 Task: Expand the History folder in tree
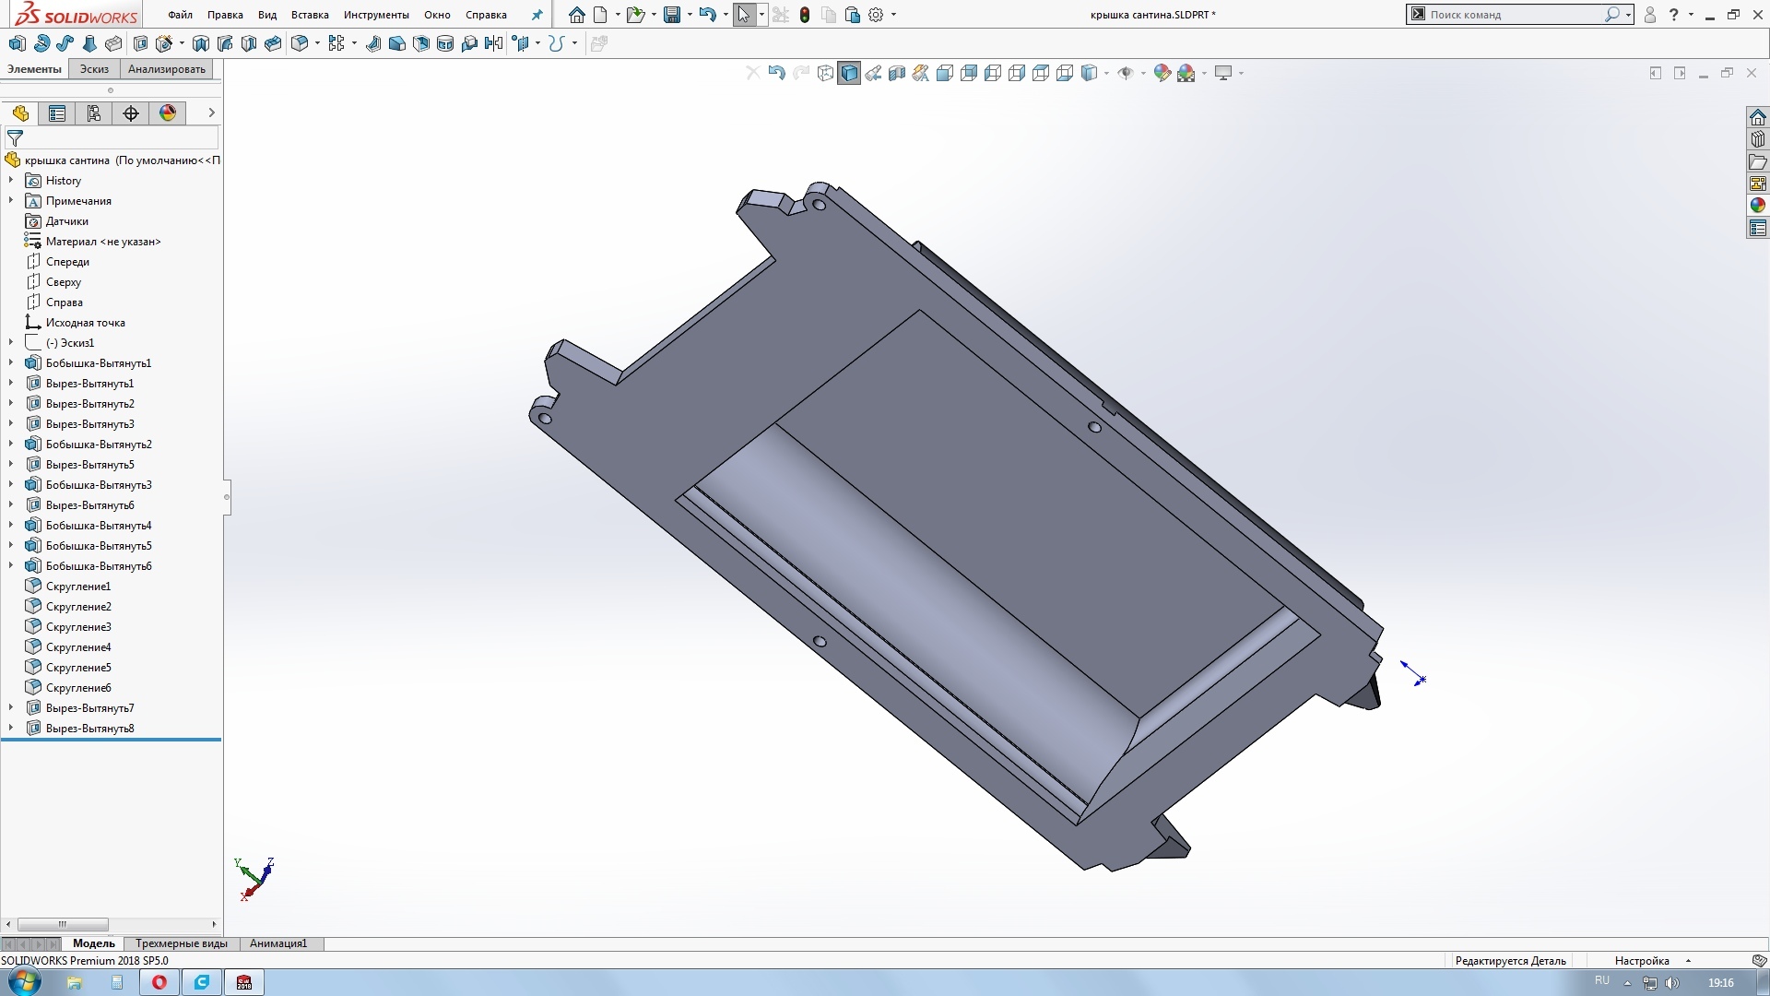[x=11, y=181]
